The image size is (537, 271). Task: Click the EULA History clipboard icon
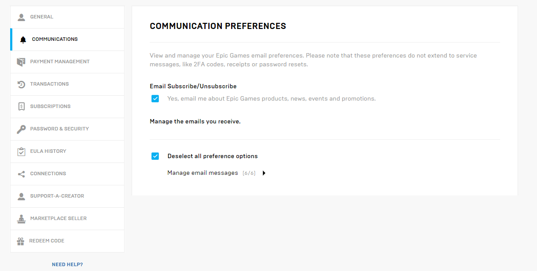21,152
